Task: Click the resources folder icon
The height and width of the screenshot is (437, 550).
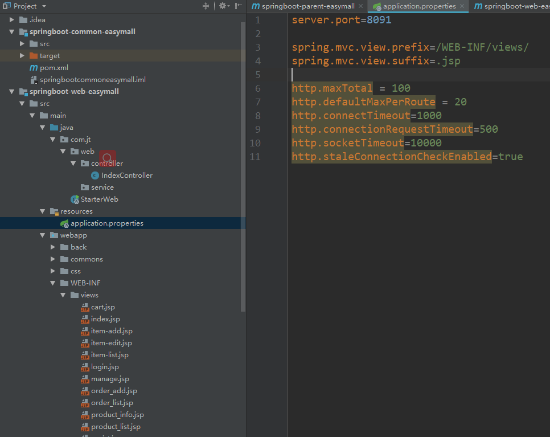Action: coord(54,211)
